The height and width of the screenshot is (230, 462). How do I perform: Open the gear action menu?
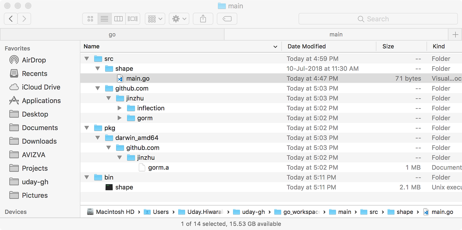(179, 19)
